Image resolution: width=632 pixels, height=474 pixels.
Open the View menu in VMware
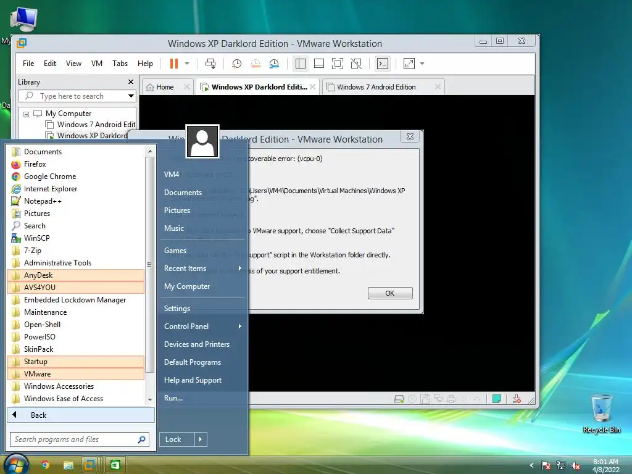point(74,64)
